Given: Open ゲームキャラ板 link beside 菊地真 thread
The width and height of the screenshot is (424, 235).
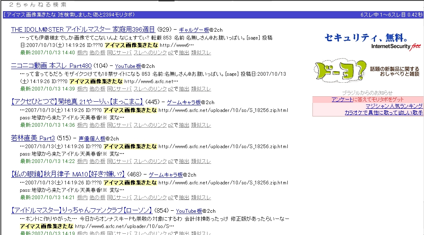Looking at the screenshot, I should coord(184,102).
